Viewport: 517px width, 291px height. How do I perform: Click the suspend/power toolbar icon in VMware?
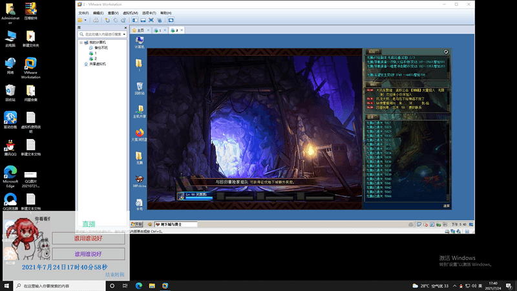80,20
